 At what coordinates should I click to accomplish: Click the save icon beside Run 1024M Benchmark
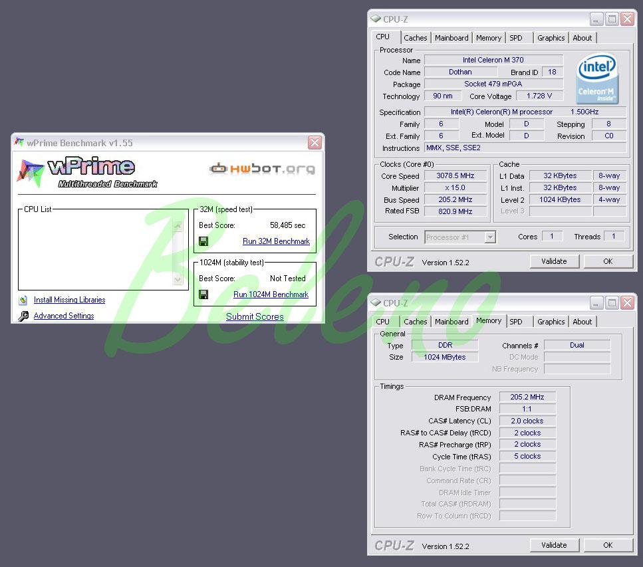pos(203,294)
